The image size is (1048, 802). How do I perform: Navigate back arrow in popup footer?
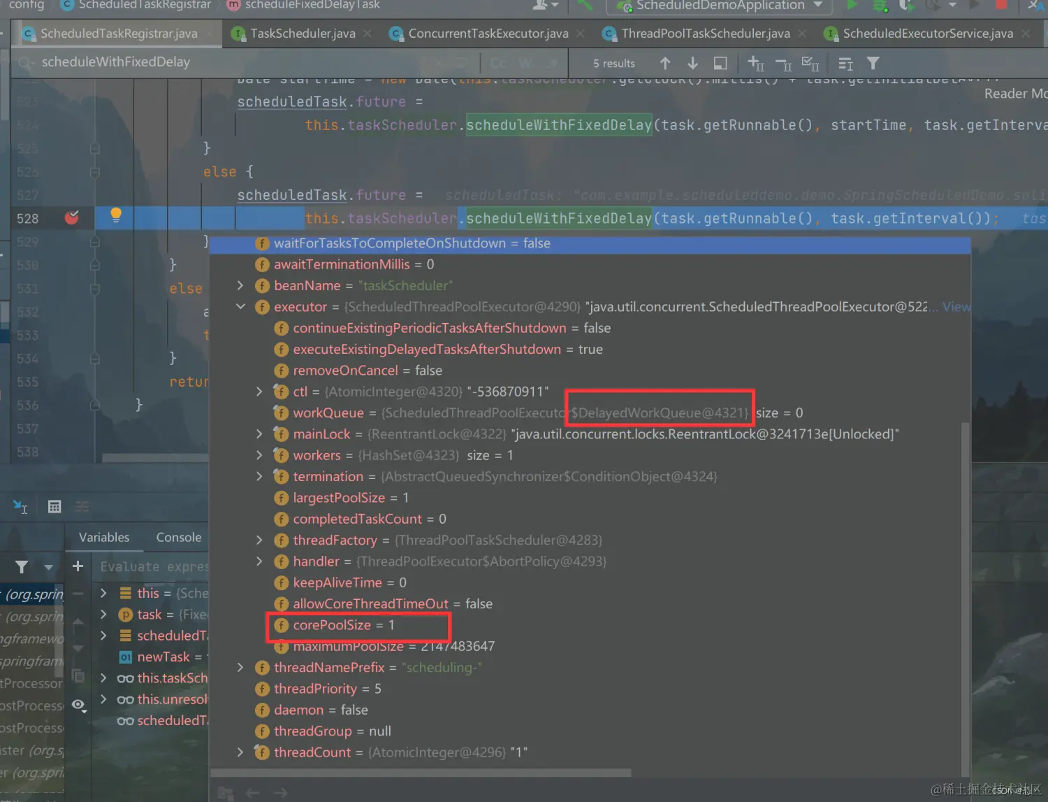click(x=253, y=792)
